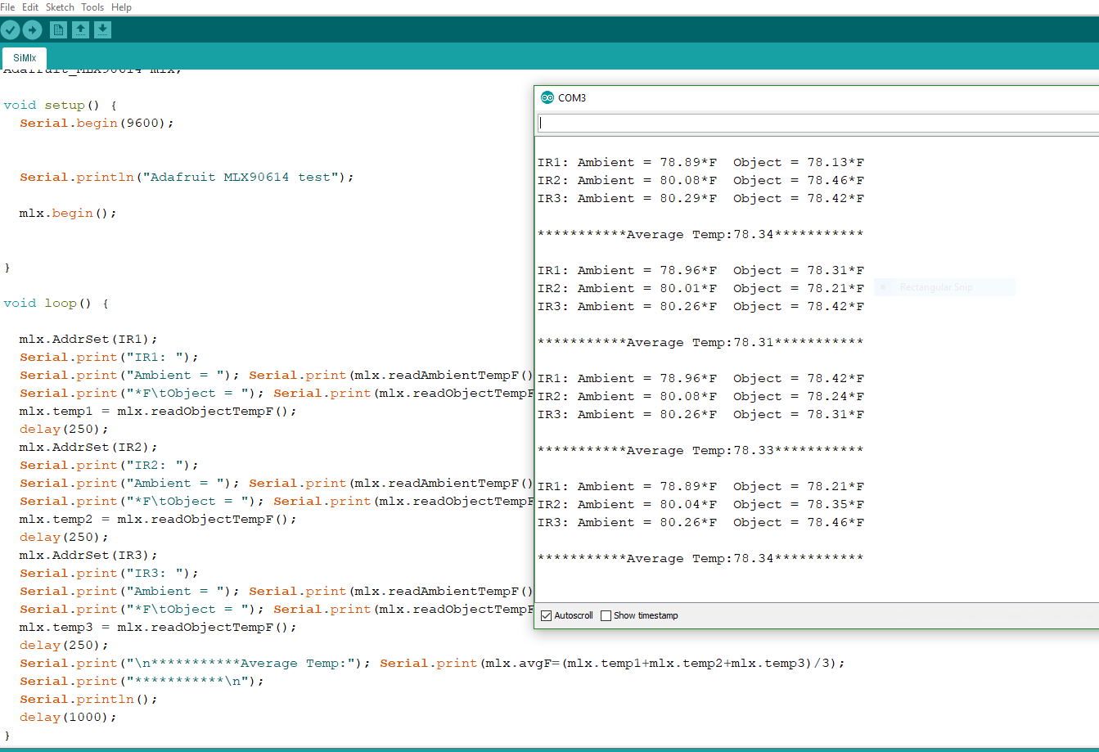Click the Average Temp:78.31 output line
The width and height of the screenshot is (1099, 752).
[700, 342]
